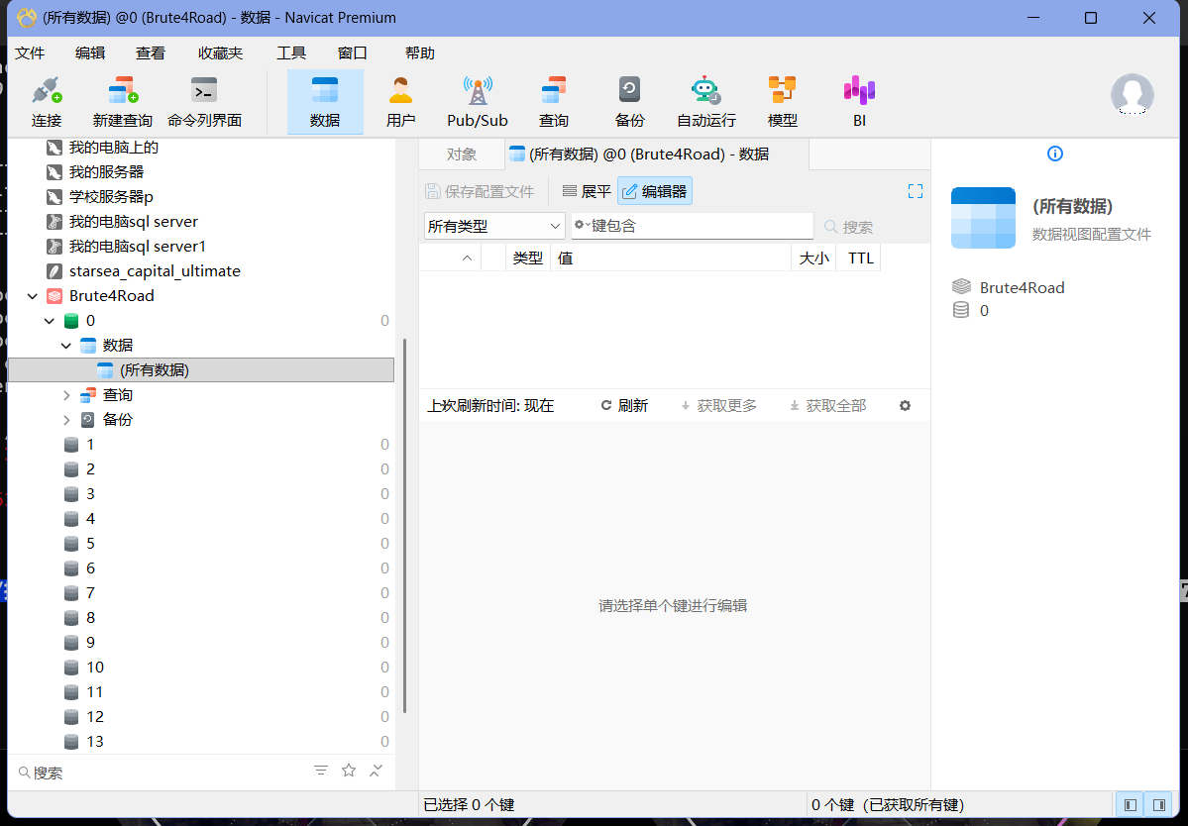Click the TTL column header
This screenshot has width=1188, height=826.
(860, 258)
